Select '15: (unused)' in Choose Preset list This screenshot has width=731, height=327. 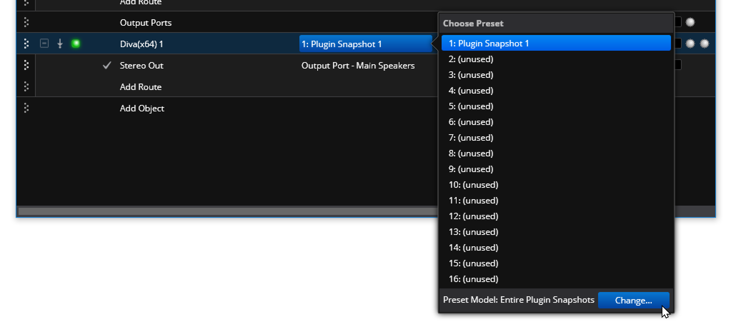click(556, 263)
